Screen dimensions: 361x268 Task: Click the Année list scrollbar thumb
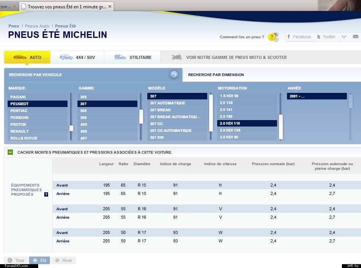351,101
